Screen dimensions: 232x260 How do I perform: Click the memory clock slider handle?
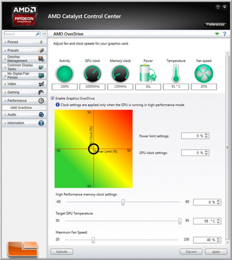click(x=123, y=202)
